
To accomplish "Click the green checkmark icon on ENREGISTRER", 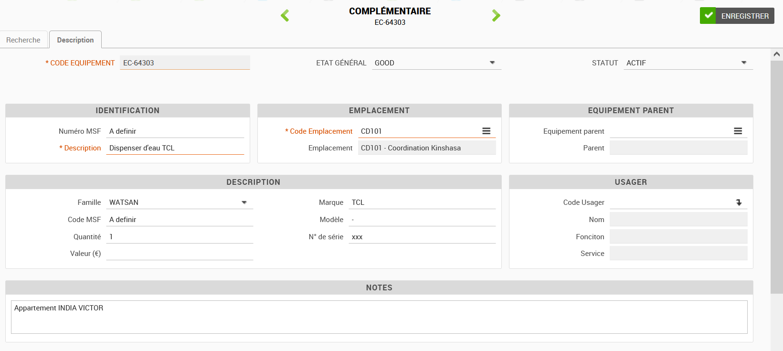I will [x=709, y=16].
